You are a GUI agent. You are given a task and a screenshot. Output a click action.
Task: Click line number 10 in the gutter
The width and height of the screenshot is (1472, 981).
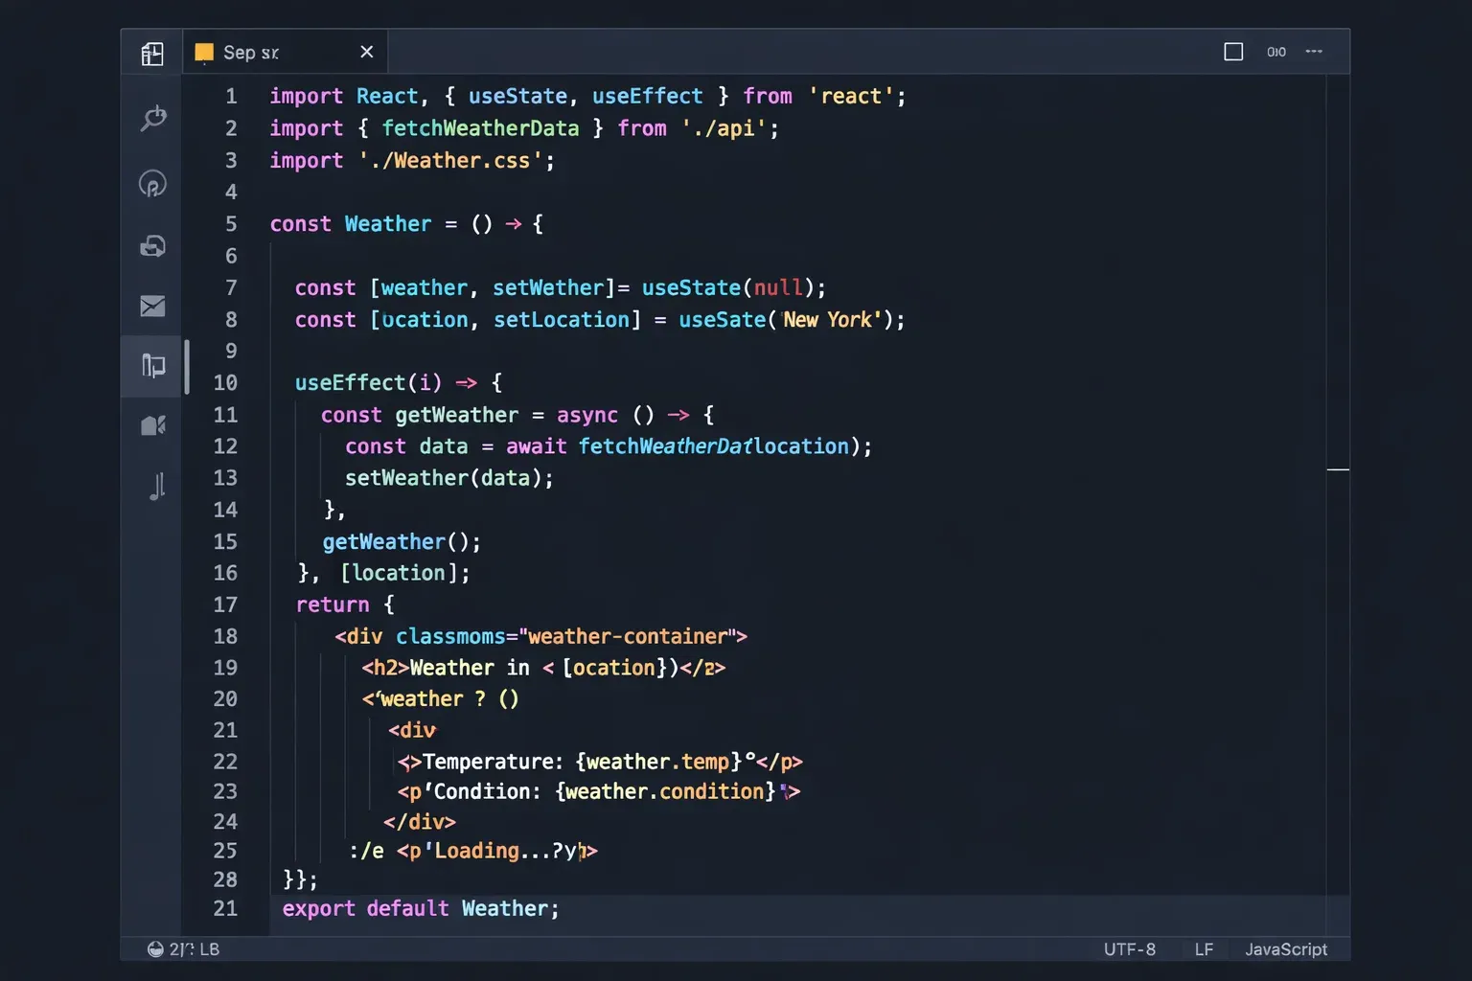click(x=225, y=383)
